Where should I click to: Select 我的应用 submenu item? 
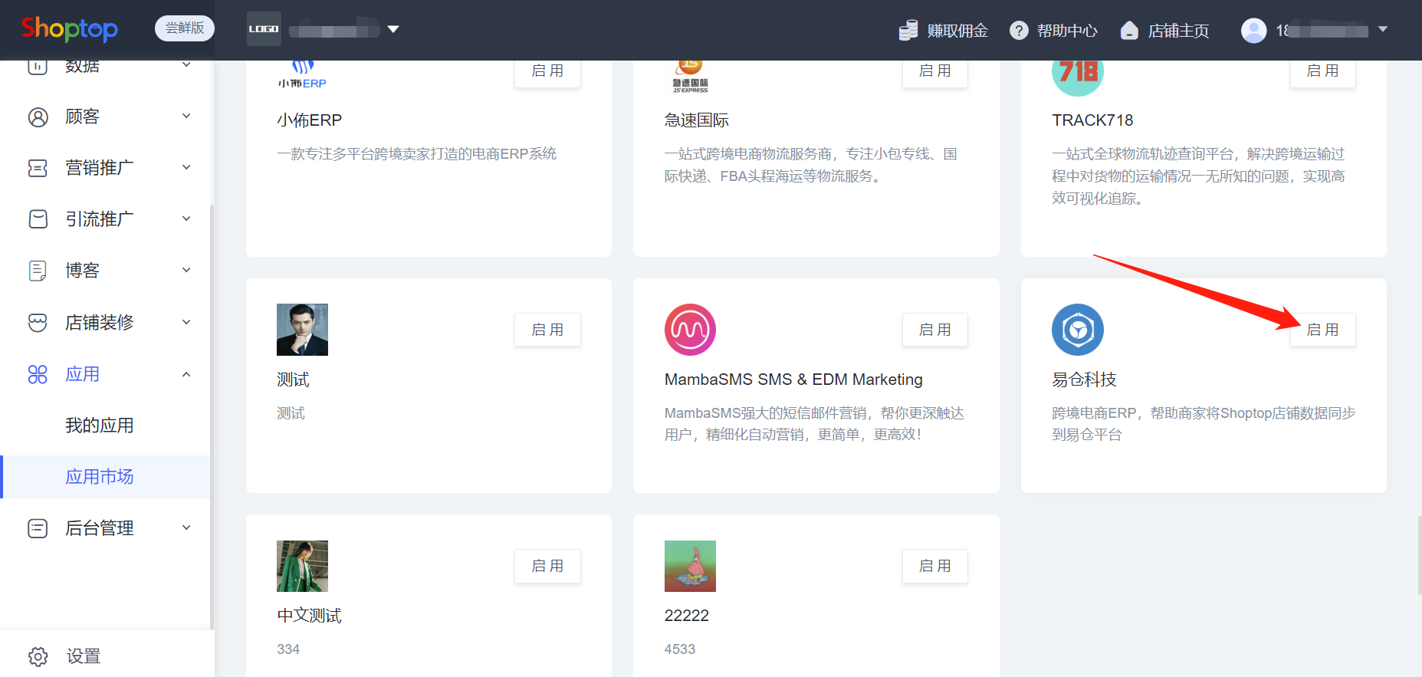point(100,426)
